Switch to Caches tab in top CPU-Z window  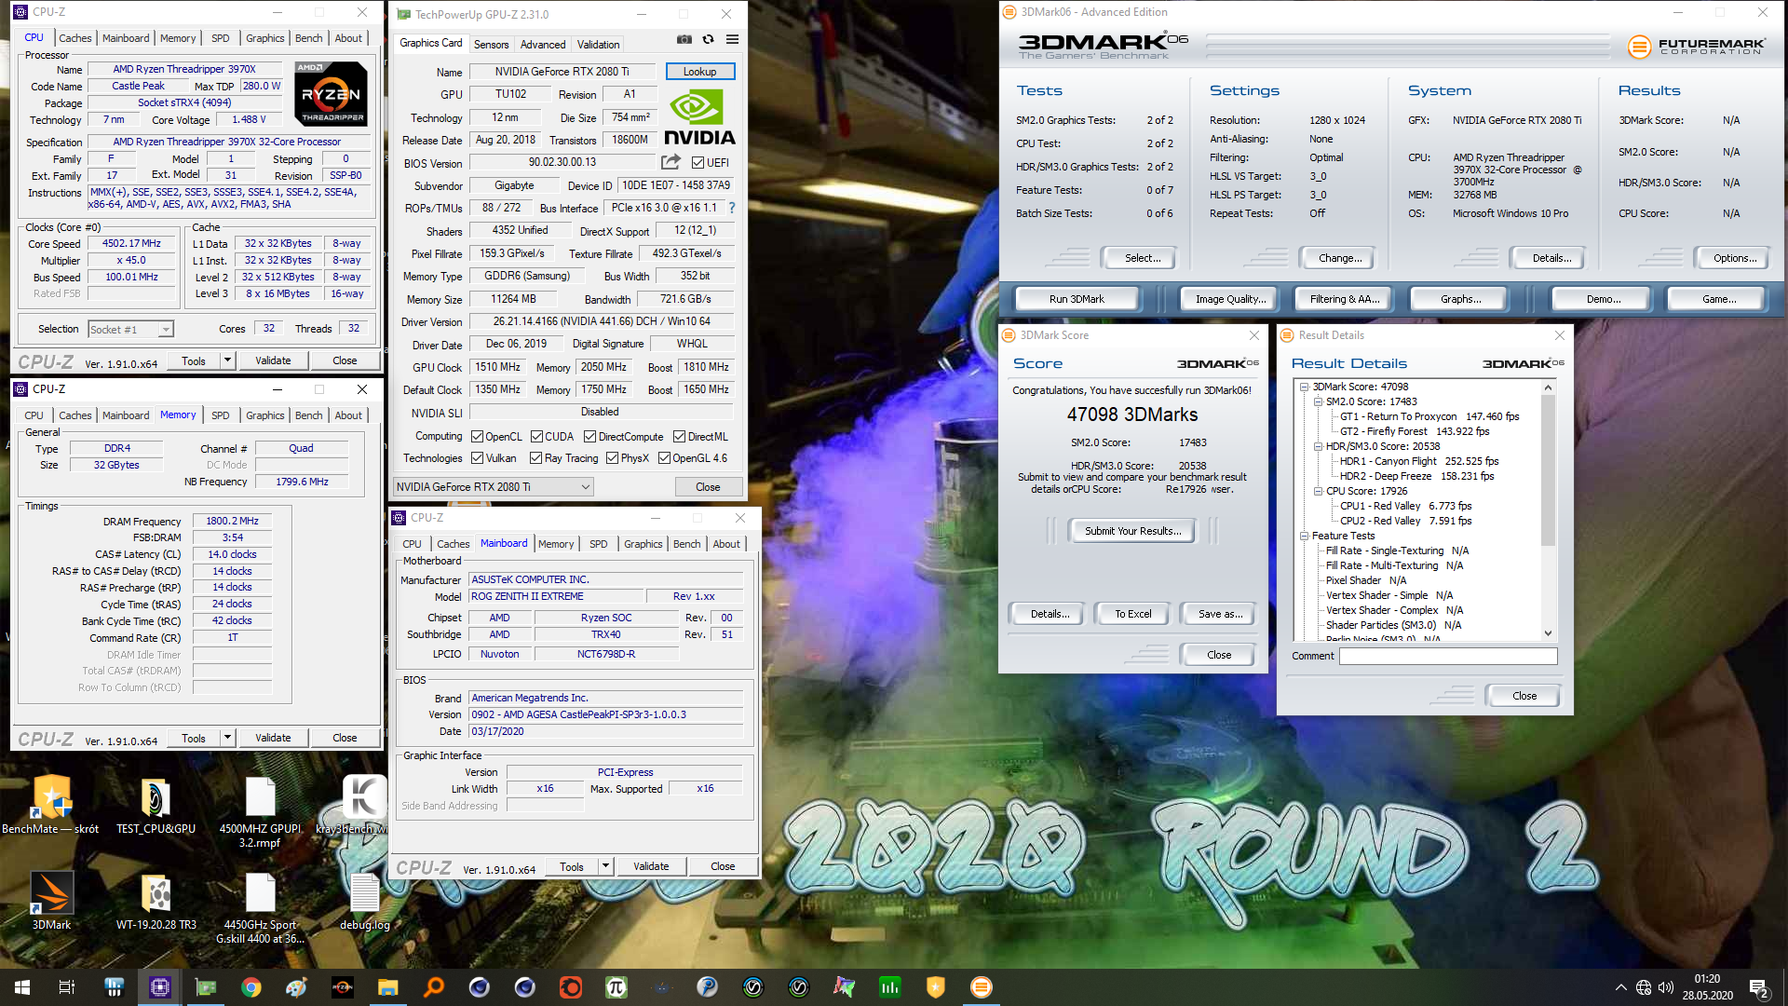coord(75,38)
